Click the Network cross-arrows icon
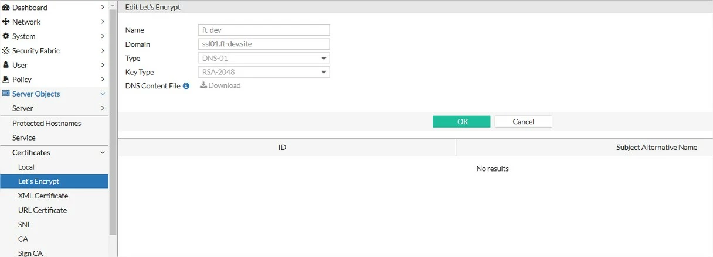Viewport: 713px width, 257px height. point(6,22)
